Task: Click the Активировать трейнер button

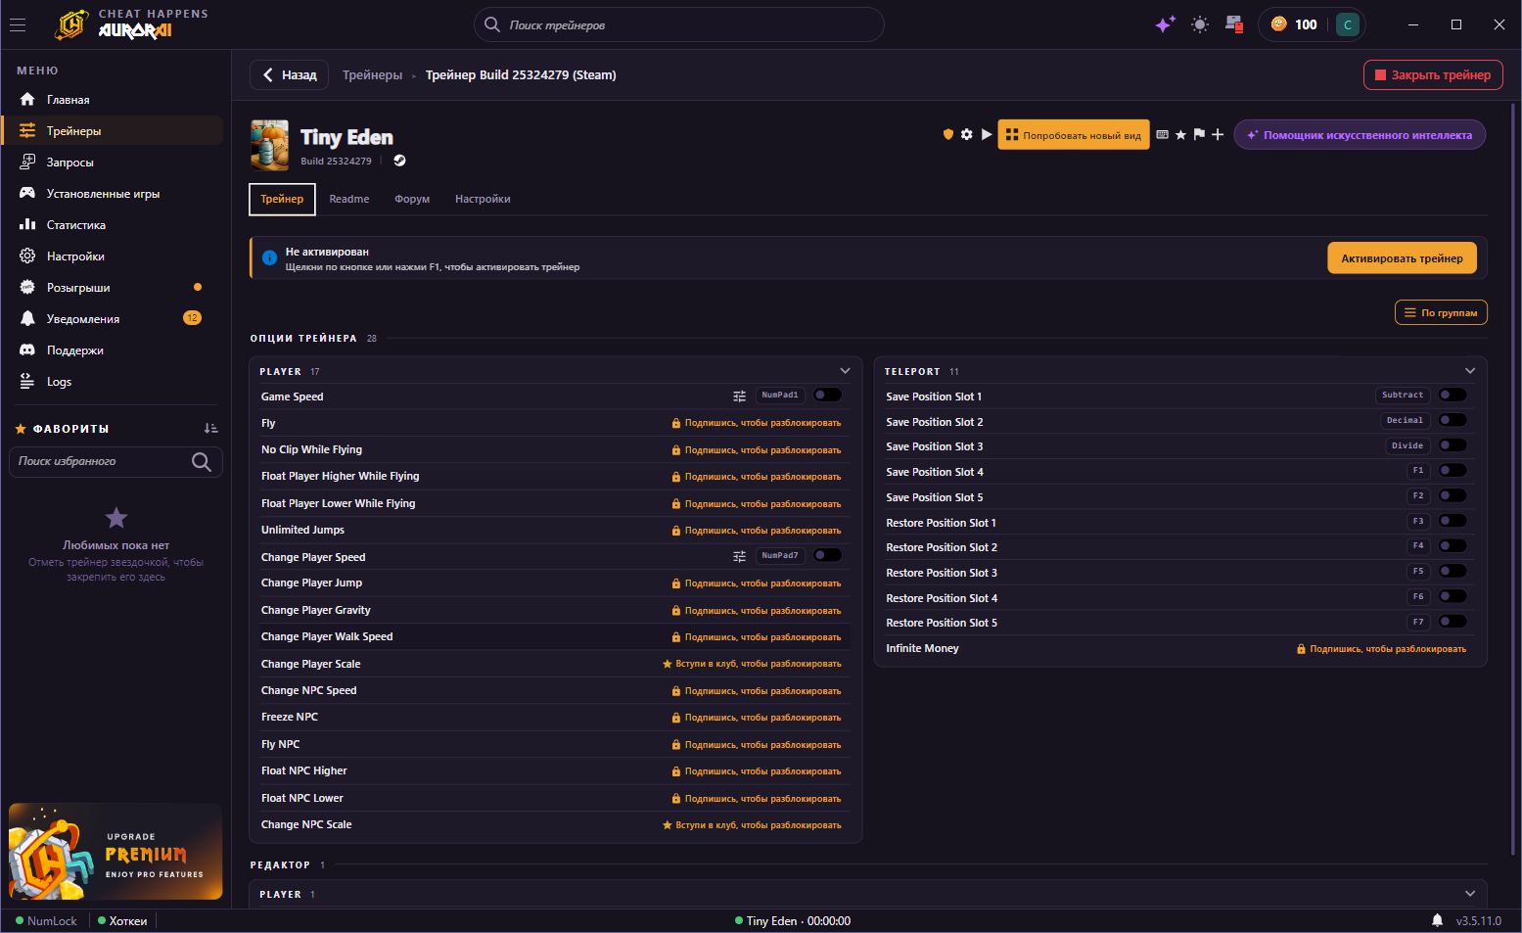Action: tap(1402, 258)
